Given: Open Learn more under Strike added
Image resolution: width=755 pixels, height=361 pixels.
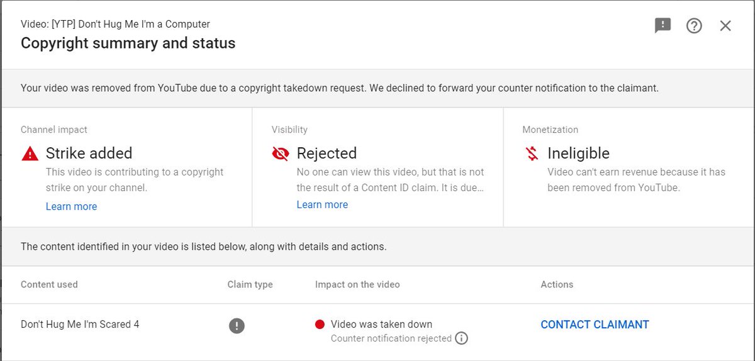Looking at the screenshot, I should click(71, 206).
